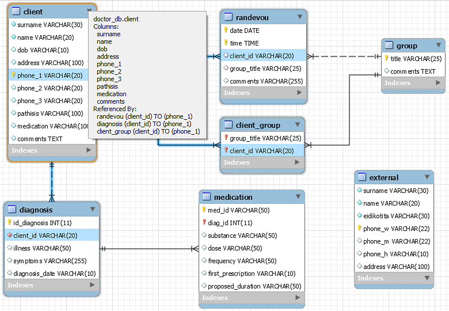
Task: Click the diamond icon beside illness VARCHAR(50)
Action: (9, 248)
